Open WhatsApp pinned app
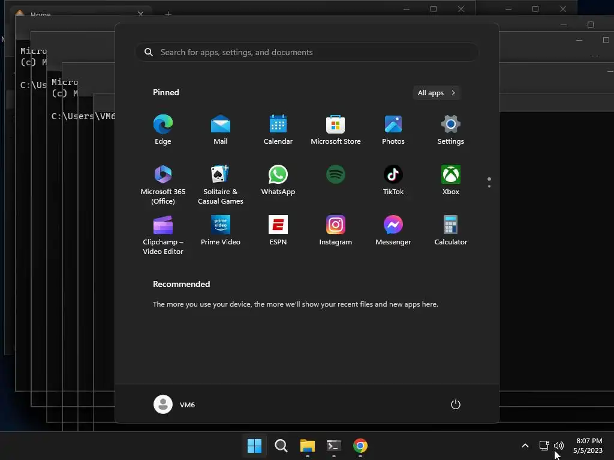This screenshot has width=614, height=460. click(278, 180)
